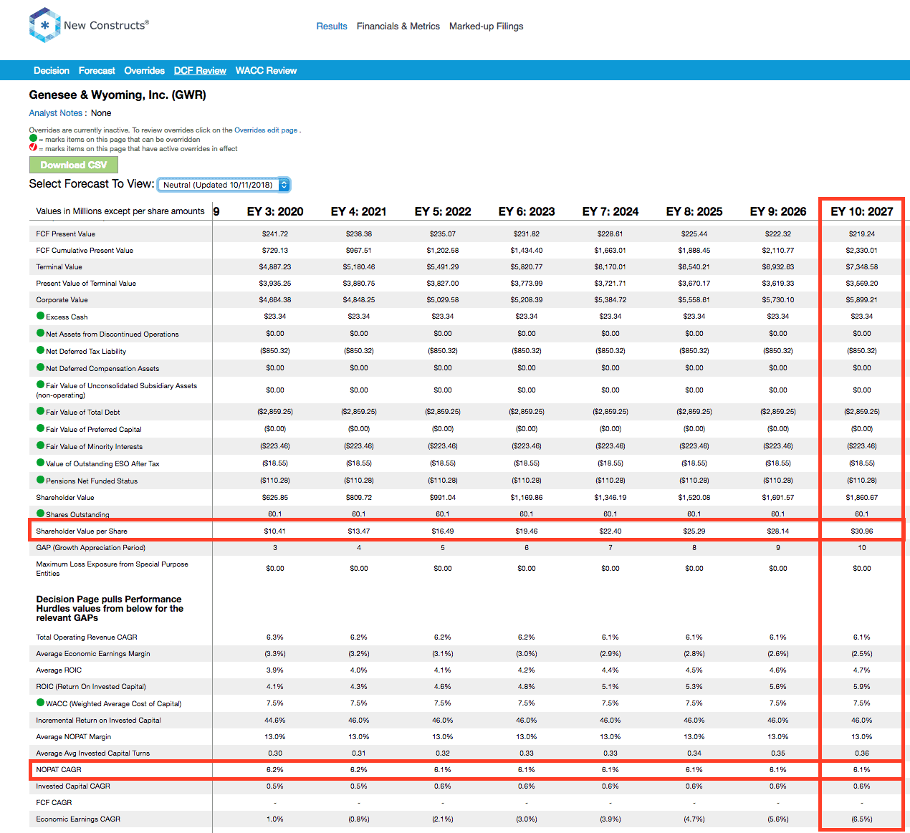
Task: Click the 44.6% incremental return cell
Action: (x=275, y=720)
